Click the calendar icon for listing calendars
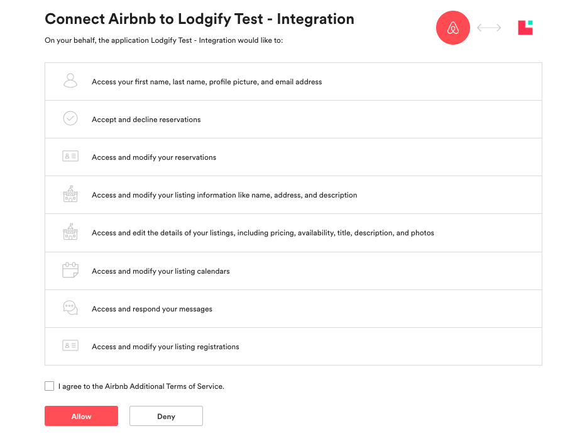 [x=70, y=271]
